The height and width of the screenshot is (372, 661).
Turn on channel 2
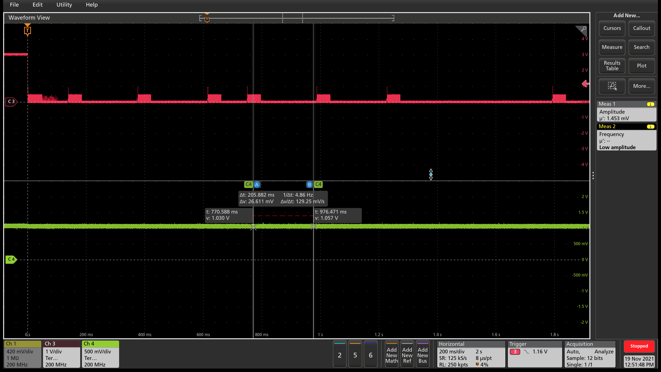click(340, 354)
